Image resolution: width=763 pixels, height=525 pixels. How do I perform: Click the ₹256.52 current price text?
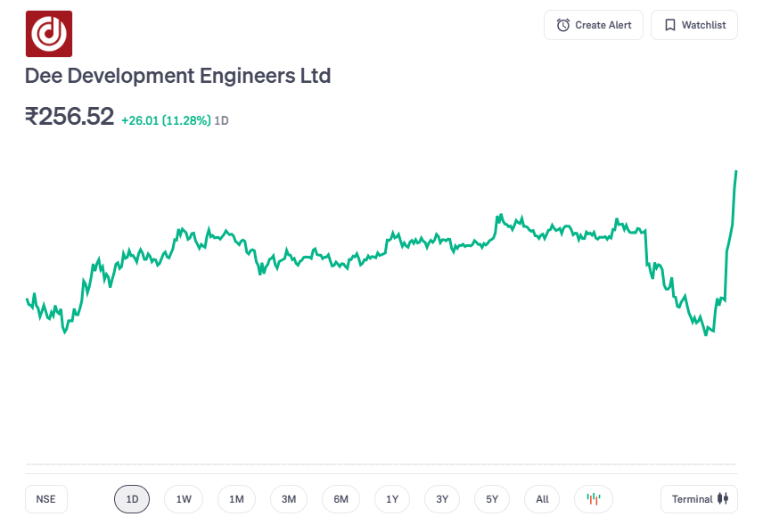[x=70, y=117]
